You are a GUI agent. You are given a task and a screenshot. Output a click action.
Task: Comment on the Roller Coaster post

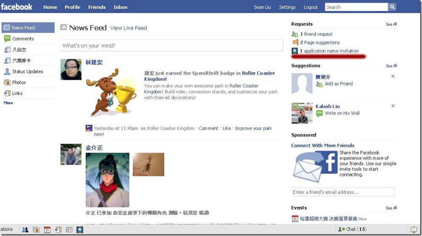[209, 128]
